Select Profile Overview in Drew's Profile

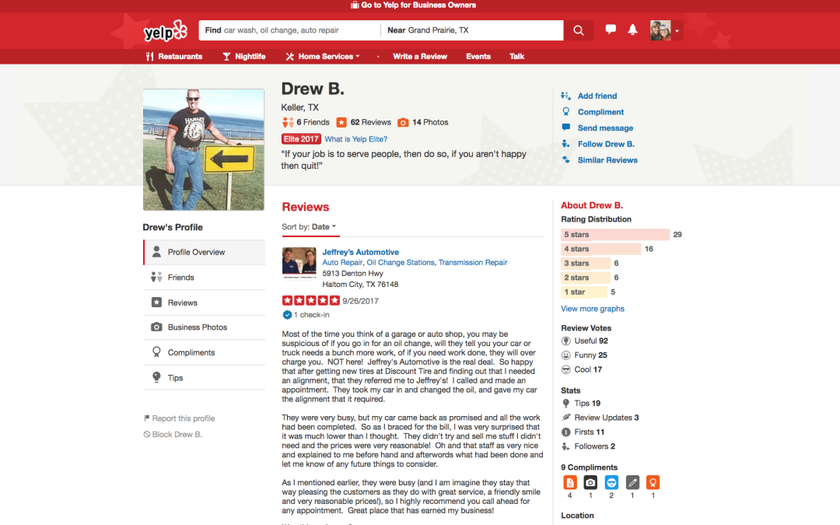pyautogui.click(x=204, y=252)
